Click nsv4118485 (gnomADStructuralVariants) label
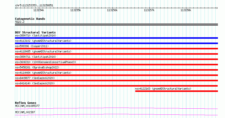 tap(43, 51)
